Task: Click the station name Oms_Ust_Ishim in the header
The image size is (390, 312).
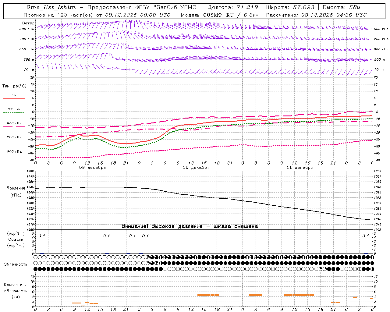Action: point(51,7)
